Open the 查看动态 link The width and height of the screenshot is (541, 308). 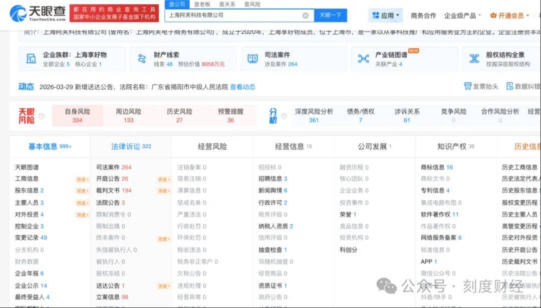(244, 86)
